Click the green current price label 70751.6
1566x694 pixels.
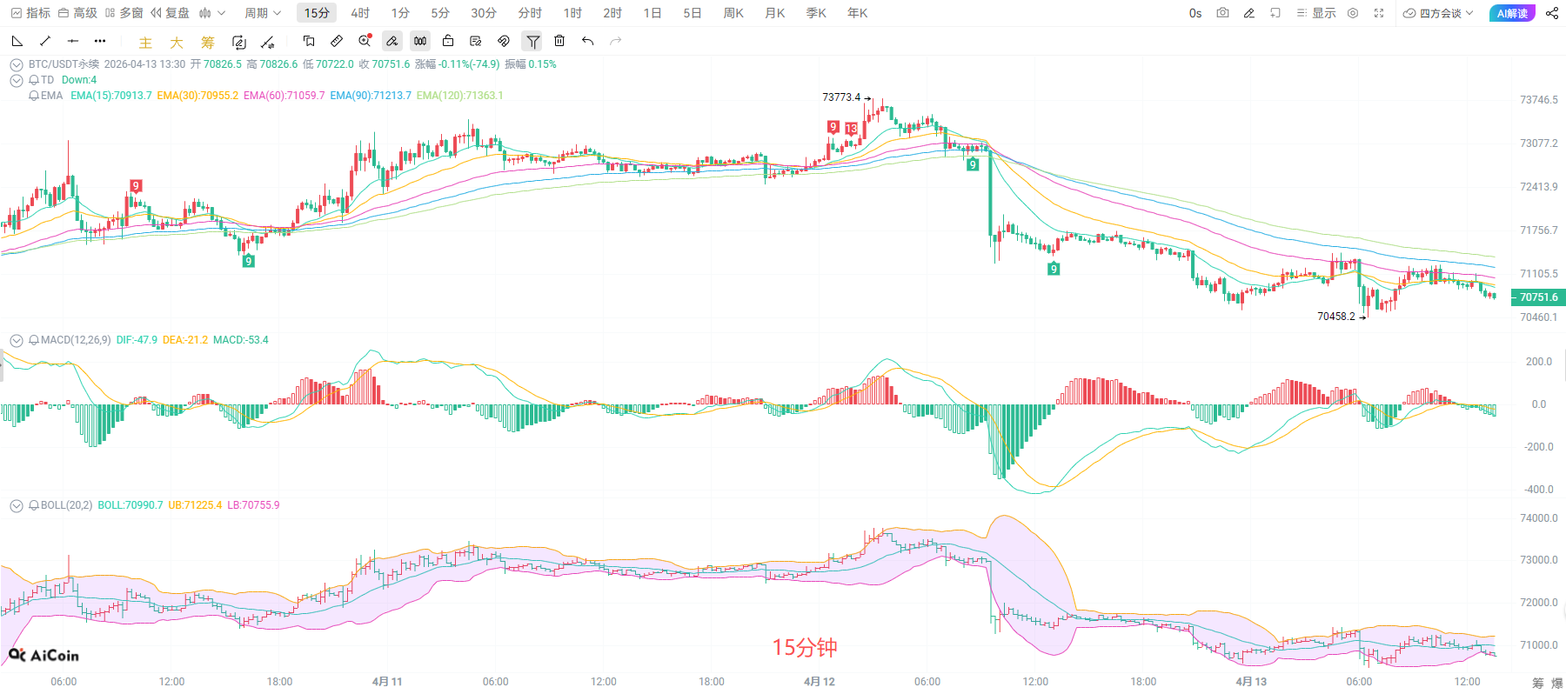click(x=1538, y=297)
